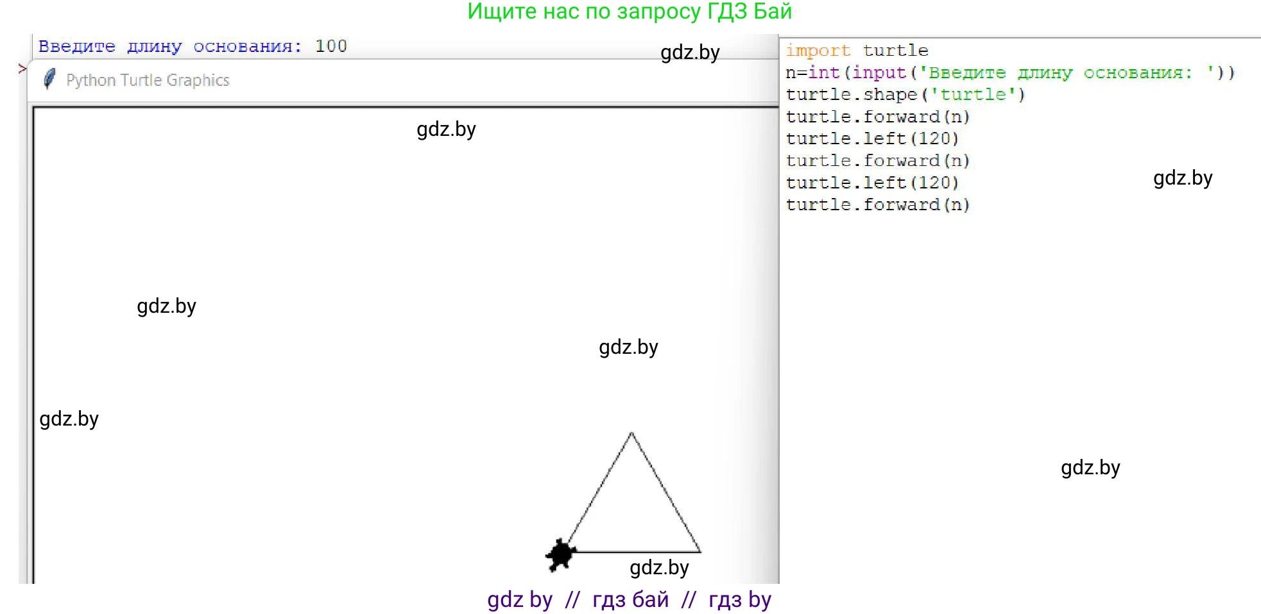Click the entered value 100 in shell
The height and width of the screenshot is (614, 1261).
click(330, 46)
